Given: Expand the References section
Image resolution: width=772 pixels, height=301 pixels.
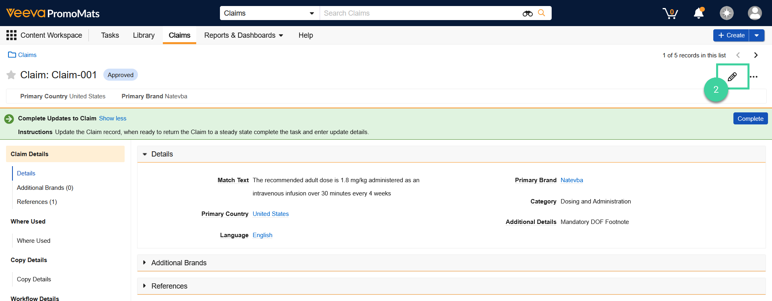Looking at the screenshot, I should coord(144,286).
